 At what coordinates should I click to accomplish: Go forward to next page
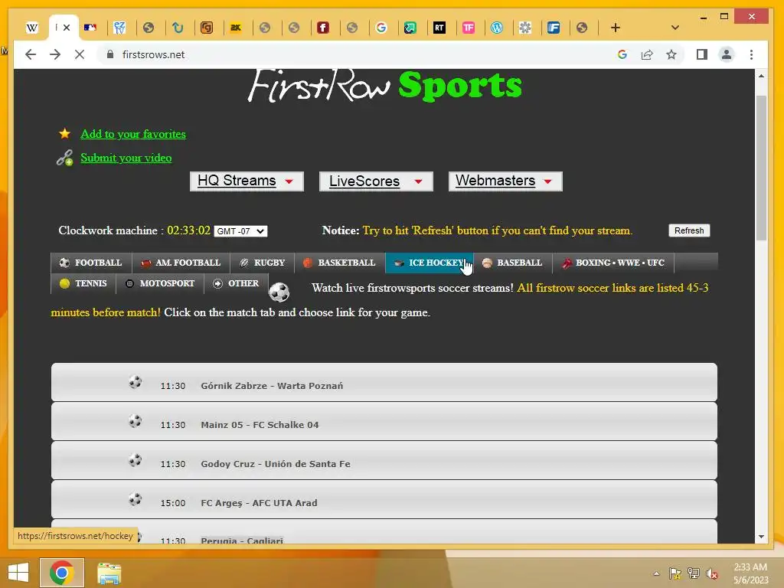tap(55, 54)
